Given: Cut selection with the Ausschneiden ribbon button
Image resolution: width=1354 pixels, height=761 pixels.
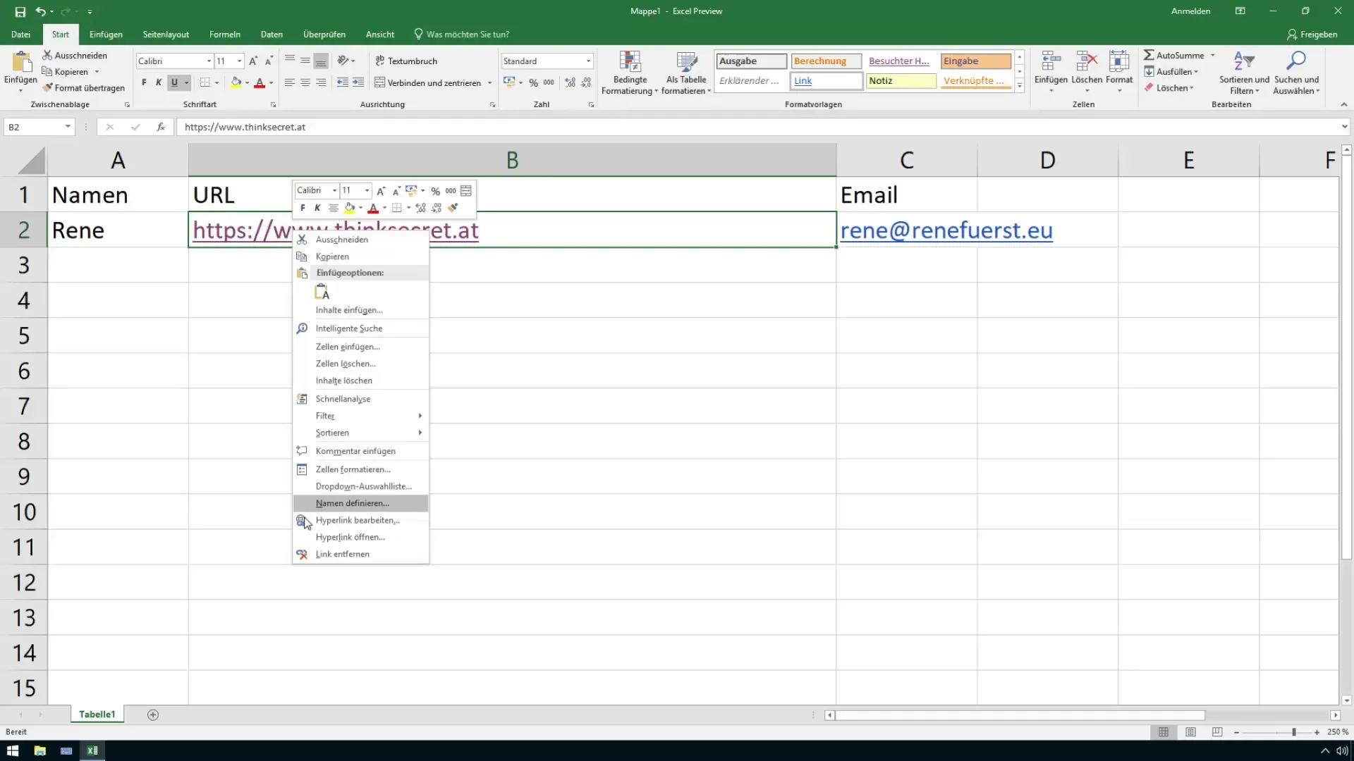Looking at the screenshot, I should point(75,55).
